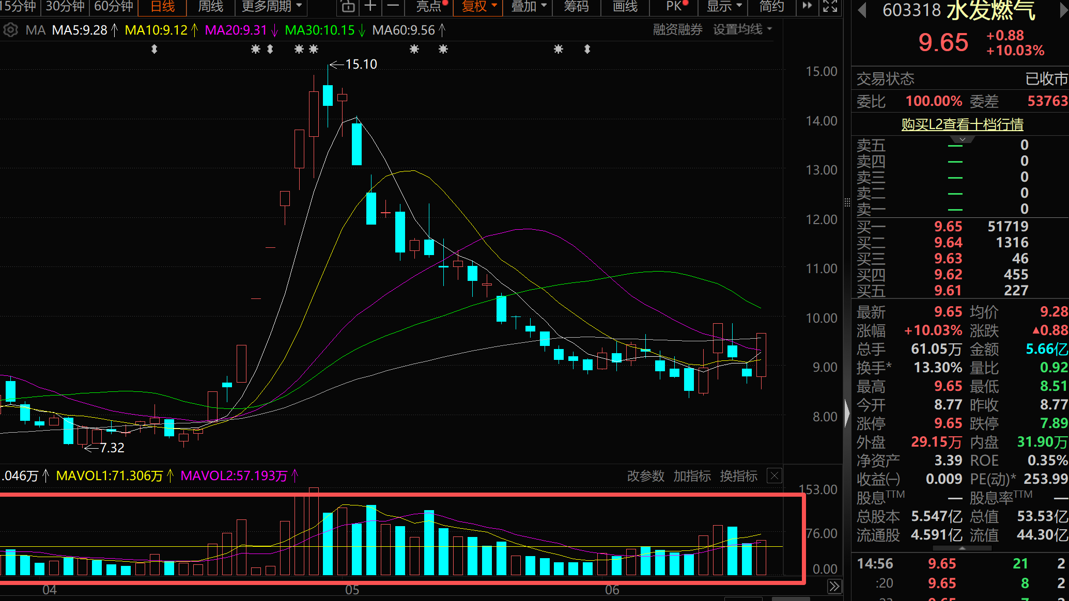Expand order book chevron under L2 link
Viewport: 1069px width, 601px height.
pyautogui.click(x=962, y=139)
